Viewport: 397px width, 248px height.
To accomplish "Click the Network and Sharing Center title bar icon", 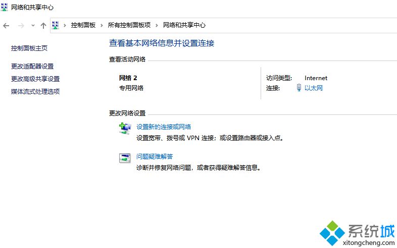I will click(x=5, y=8).
